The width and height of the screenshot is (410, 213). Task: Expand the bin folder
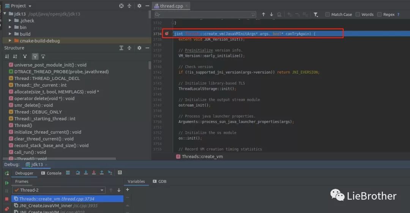(x=10, y=27)
